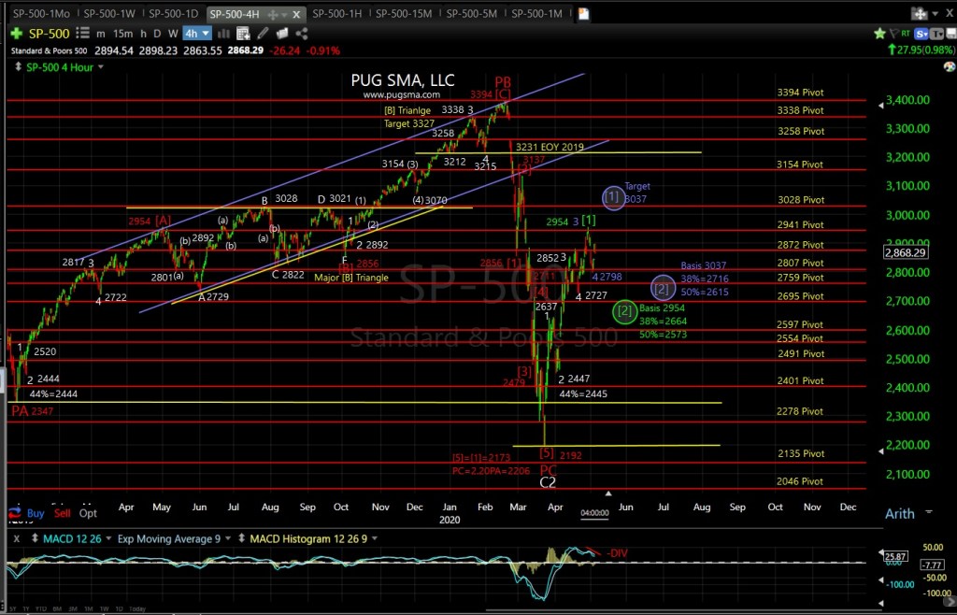Select the m minute interval

pos(101,35)
